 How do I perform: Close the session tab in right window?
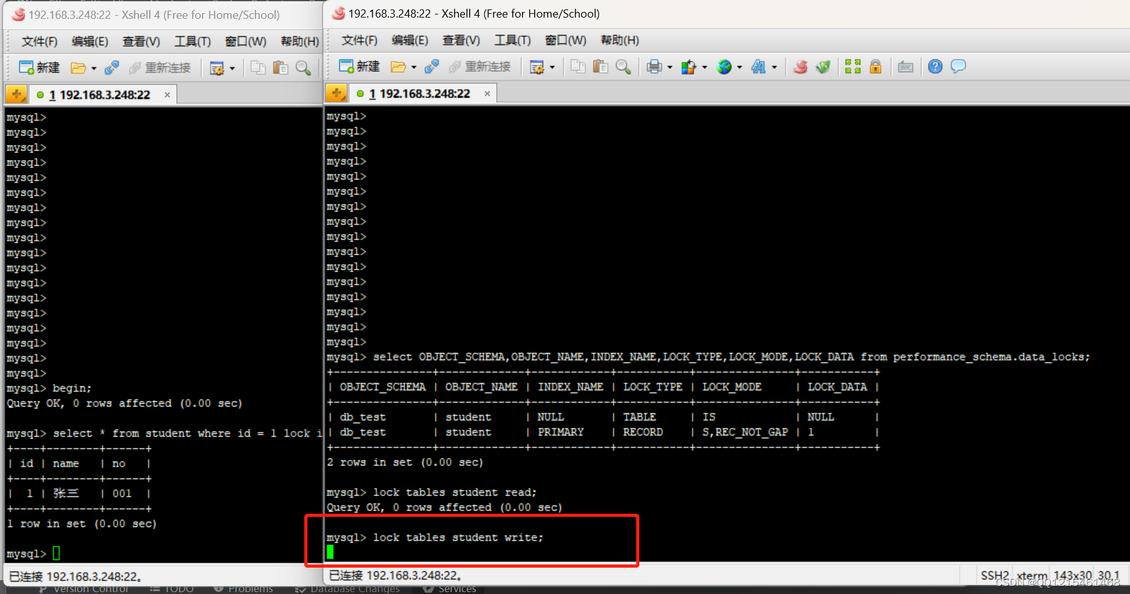tap(487, 93)
